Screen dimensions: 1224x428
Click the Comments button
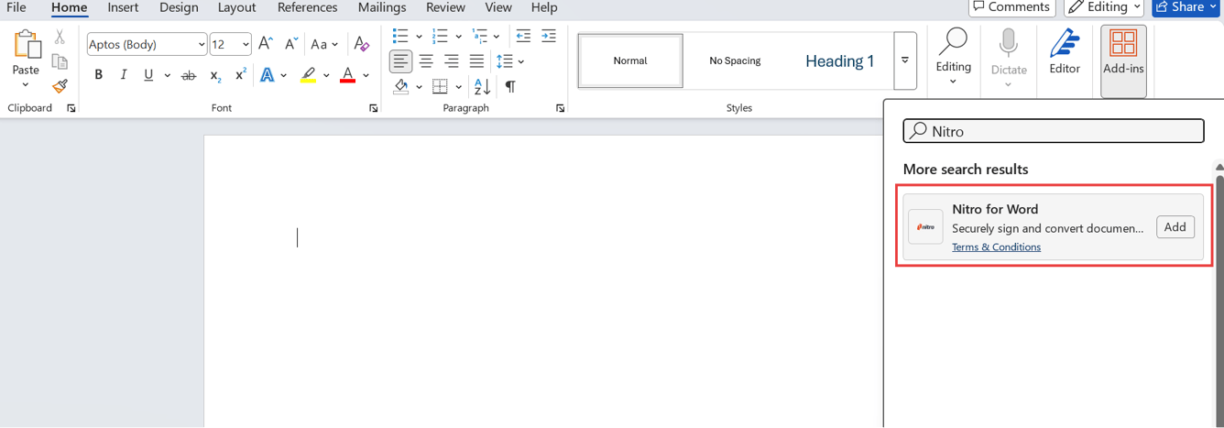pos(1012,7)
